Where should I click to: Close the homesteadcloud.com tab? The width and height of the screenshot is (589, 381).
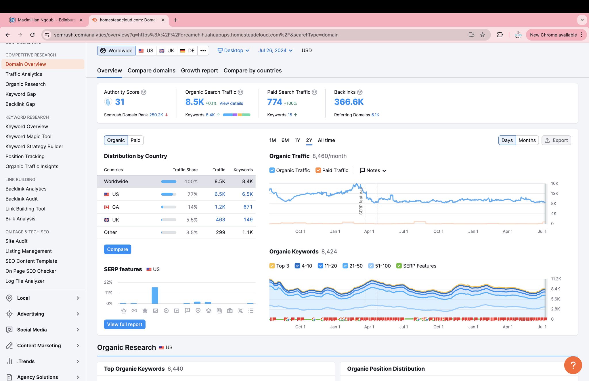tap(163, 20)
